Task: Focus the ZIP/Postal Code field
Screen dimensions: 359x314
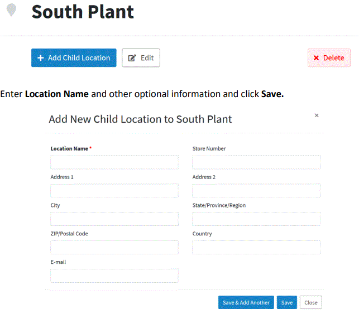Action: click(114, 248)
